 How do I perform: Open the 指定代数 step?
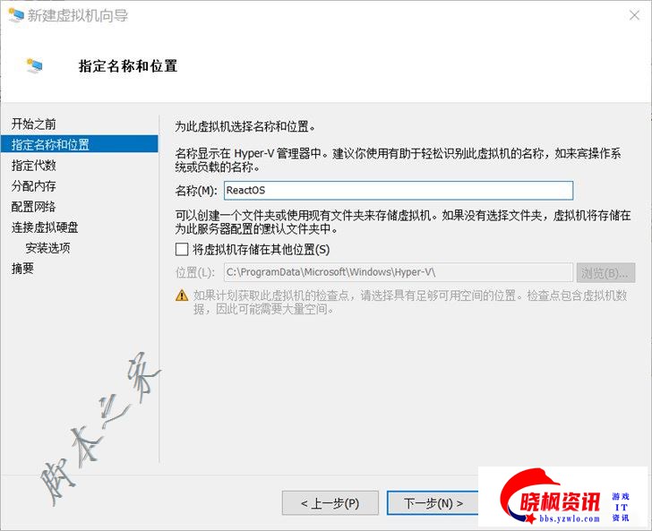point(34,166)
